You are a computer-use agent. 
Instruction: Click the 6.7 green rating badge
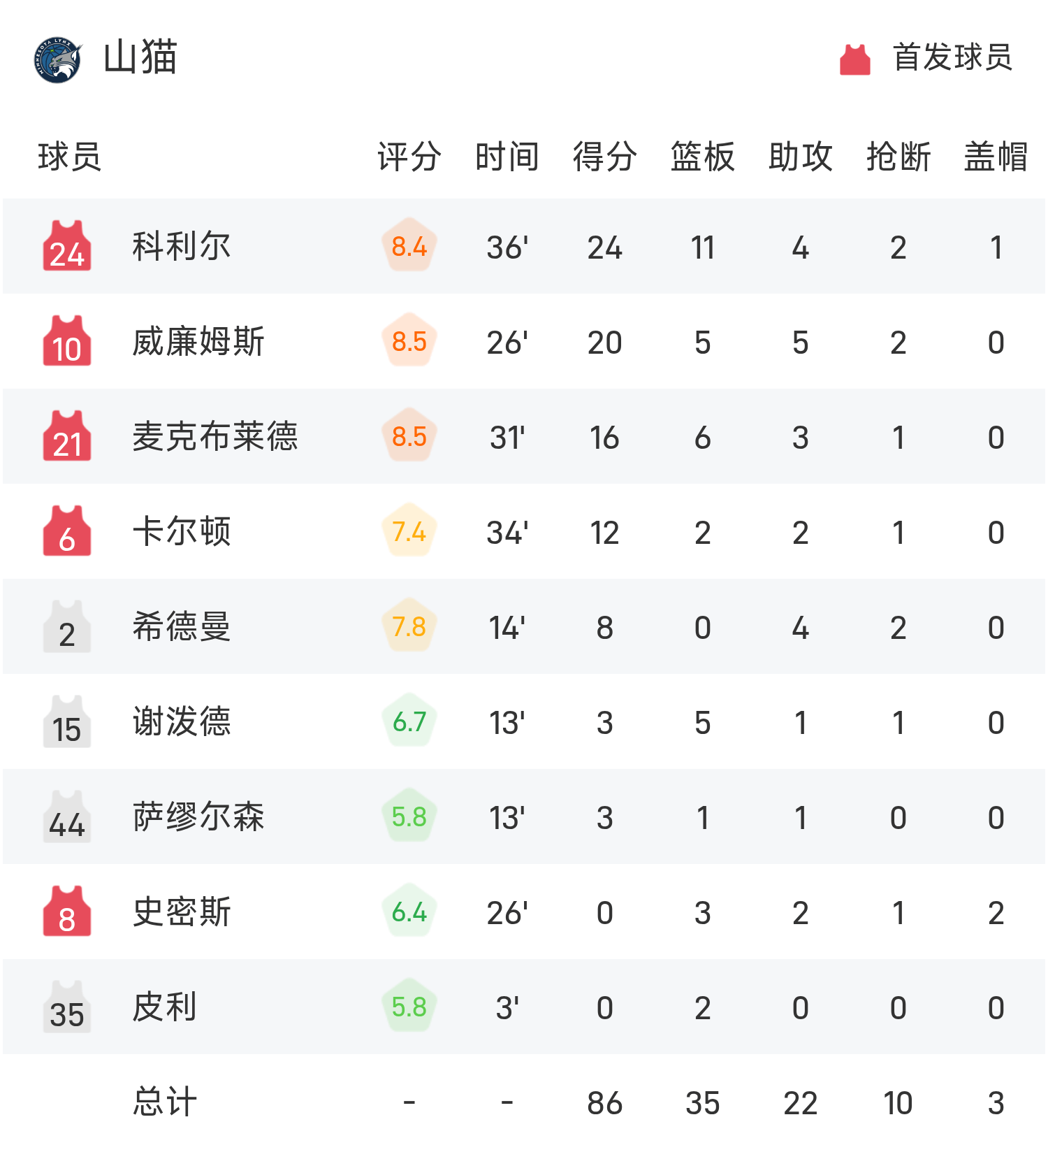[409, 721]
